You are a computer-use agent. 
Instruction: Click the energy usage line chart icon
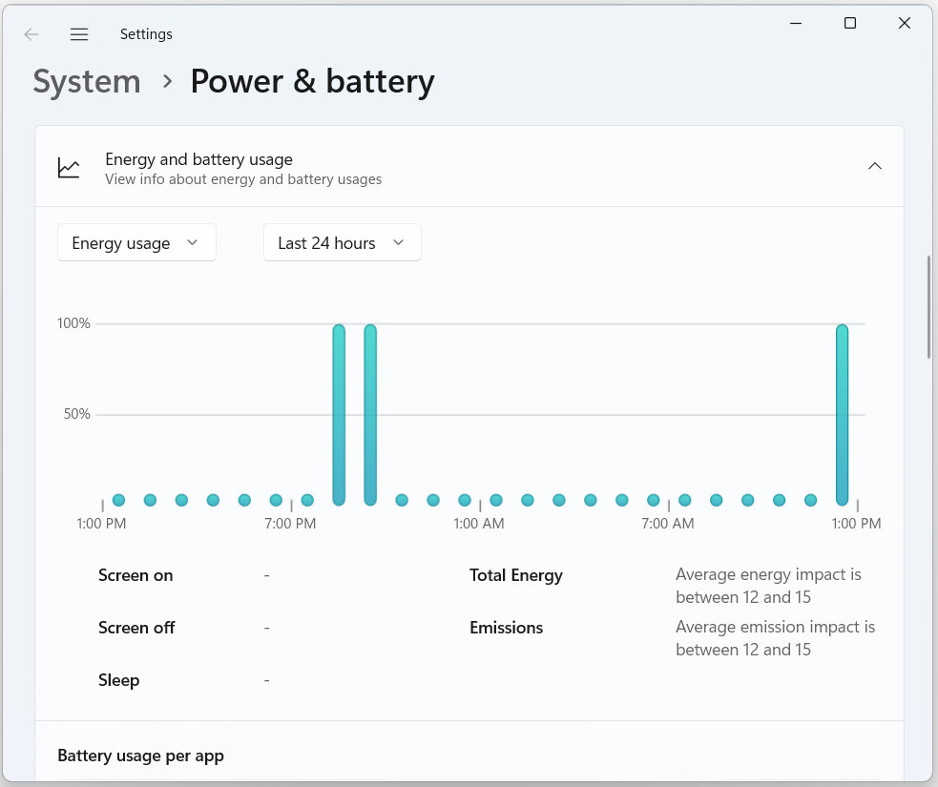tap(69, 168)
